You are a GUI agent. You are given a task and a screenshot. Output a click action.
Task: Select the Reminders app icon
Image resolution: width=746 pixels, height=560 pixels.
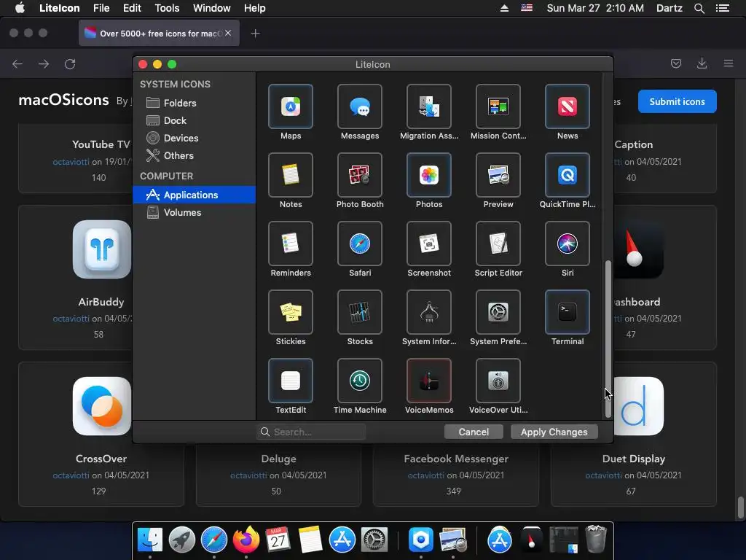(x=290, y=244)
